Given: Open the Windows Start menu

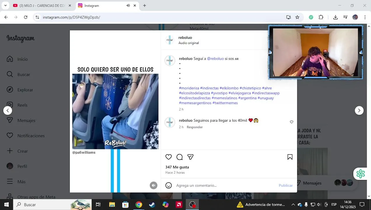Looking at the screenshot, I should click(6, 204).
